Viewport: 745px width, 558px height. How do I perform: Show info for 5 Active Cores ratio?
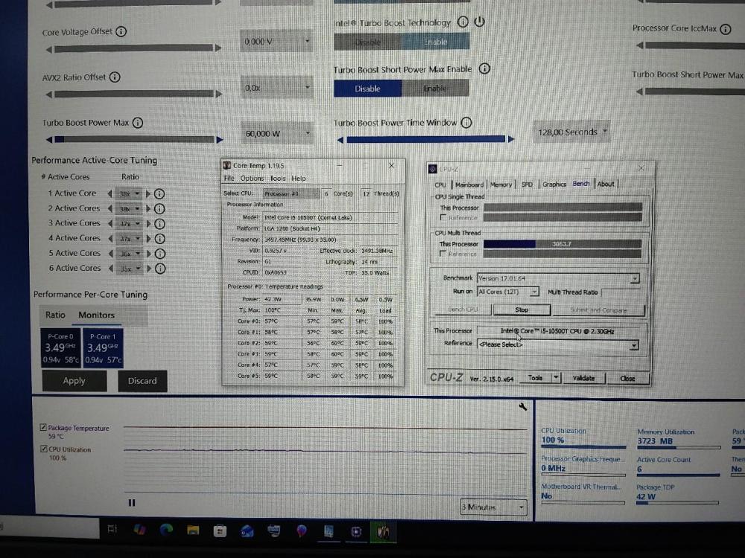pos(160,254)
